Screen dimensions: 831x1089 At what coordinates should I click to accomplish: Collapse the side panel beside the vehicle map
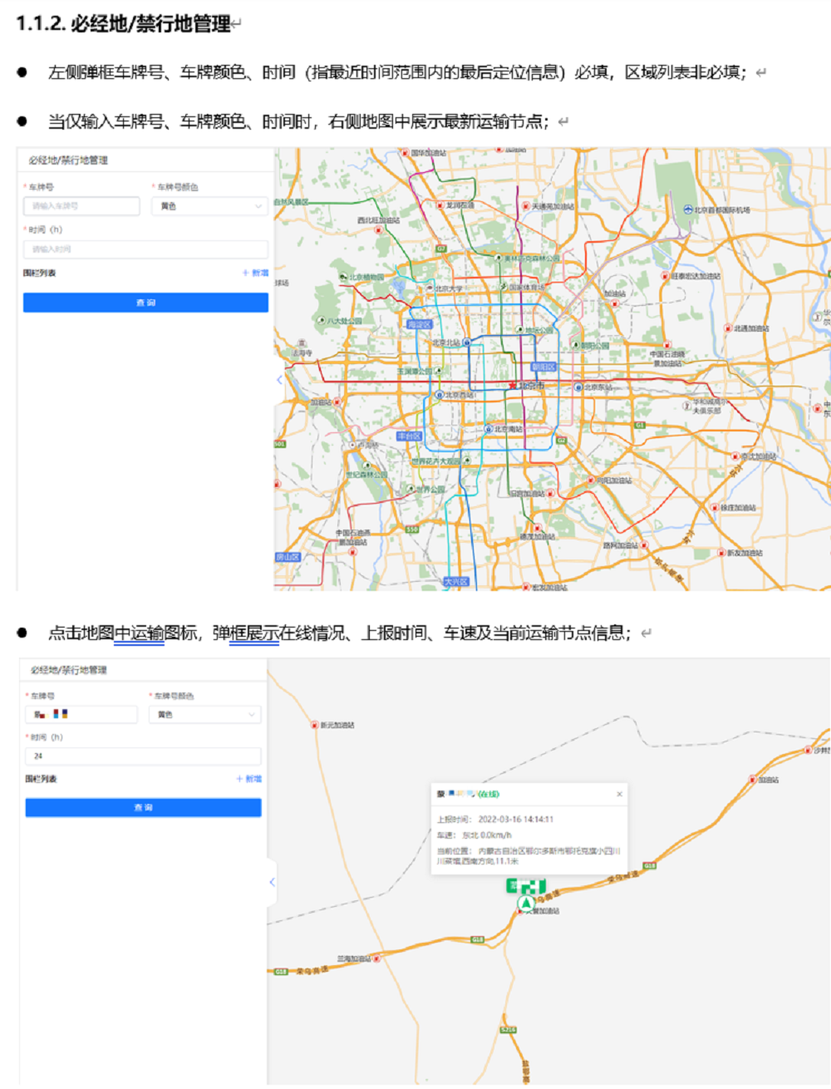(272, 882)
